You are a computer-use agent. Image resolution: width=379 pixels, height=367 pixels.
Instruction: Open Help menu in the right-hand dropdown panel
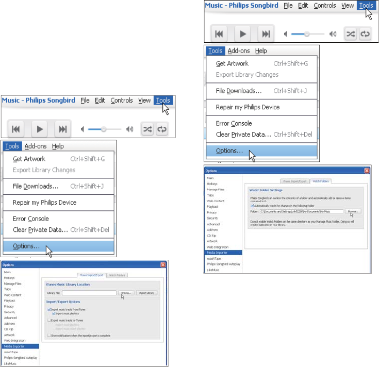point(261,51)
